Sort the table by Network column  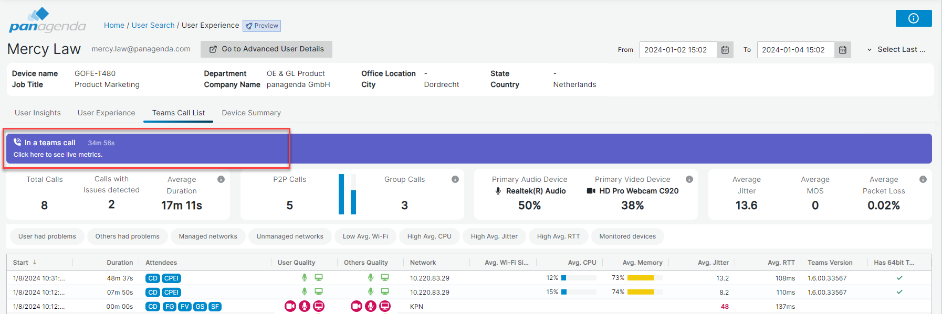coord(423,263)
